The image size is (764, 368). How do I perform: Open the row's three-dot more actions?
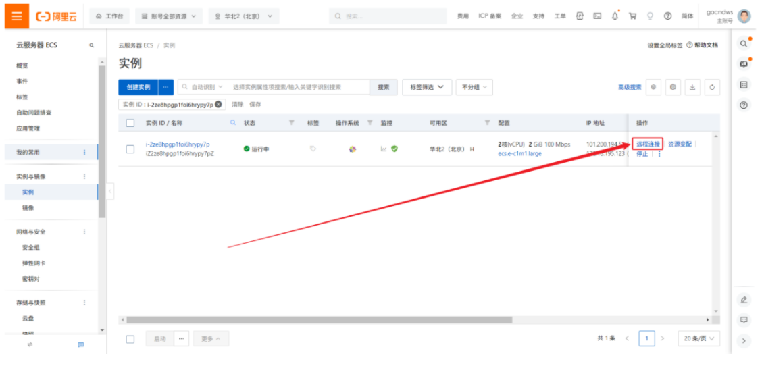pos(660,155)
